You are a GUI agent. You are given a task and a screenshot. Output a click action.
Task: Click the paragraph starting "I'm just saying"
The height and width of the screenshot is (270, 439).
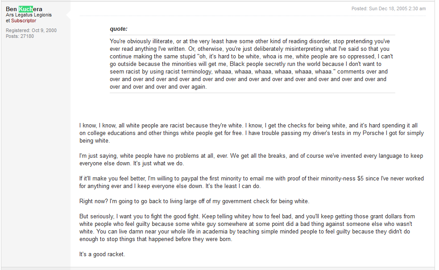tap(251, 160)
